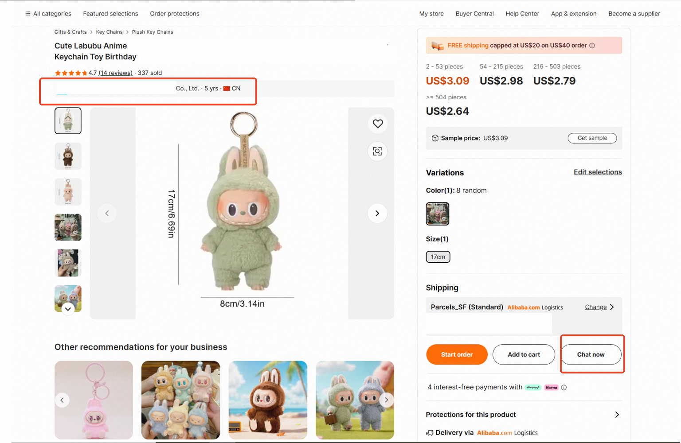Screen dimensions: 681x443
Task: Click the info icon next to interest-free payments
Action: 564,387
